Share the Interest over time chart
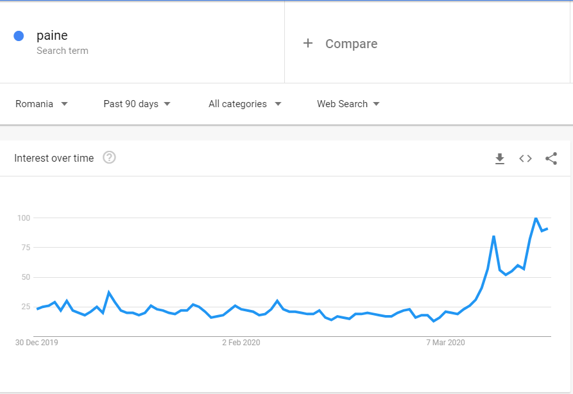 (x=551, y=158)
